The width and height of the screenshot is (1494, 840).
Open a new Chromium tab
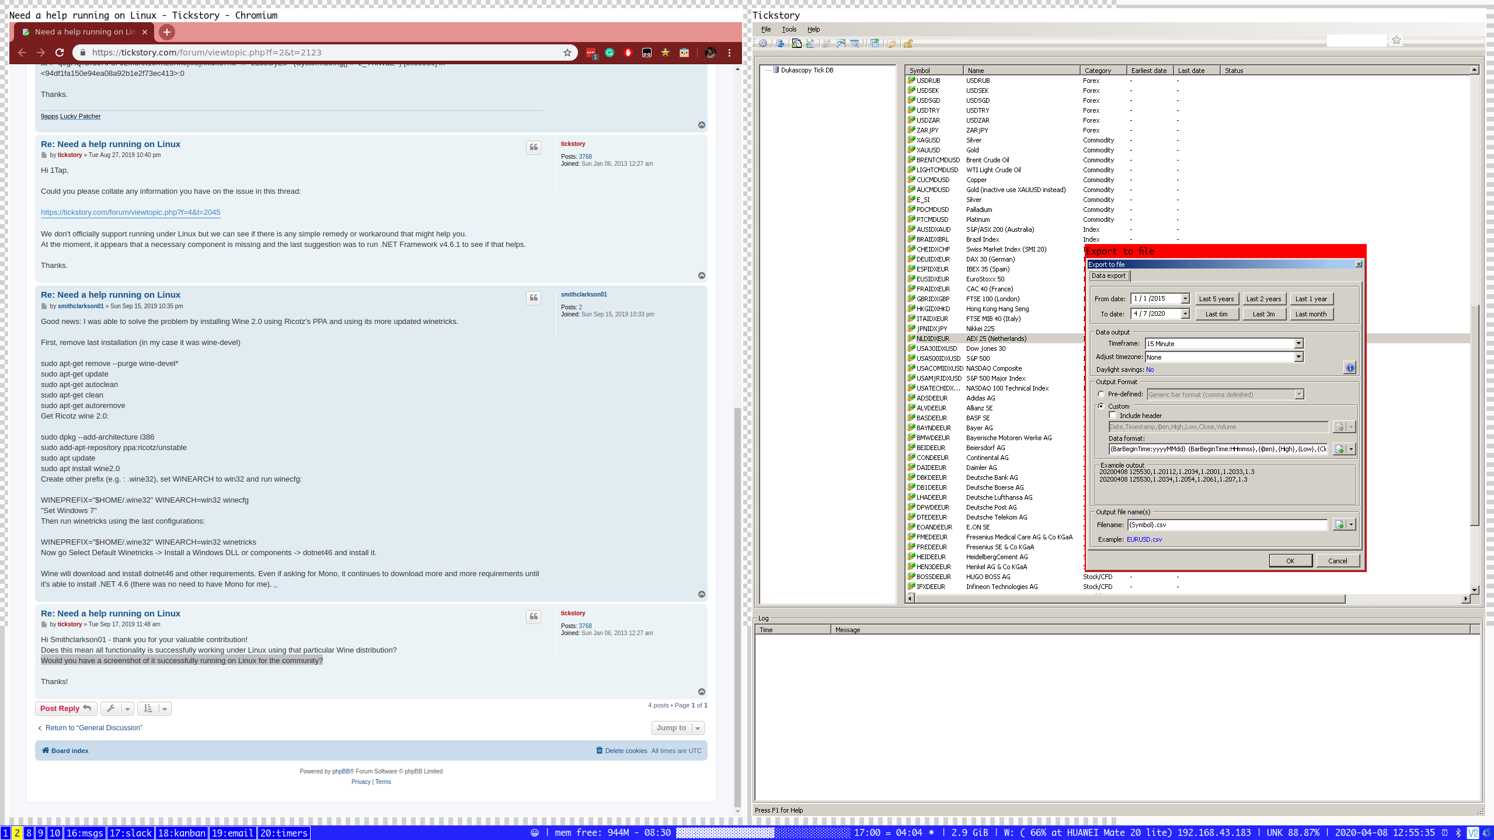coord(167,32)
